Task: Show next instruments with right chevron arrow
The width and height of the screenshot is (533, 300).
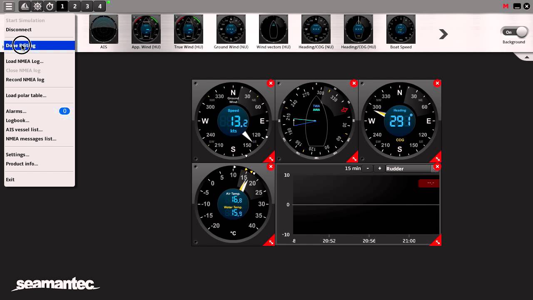Action: [443, 34]
